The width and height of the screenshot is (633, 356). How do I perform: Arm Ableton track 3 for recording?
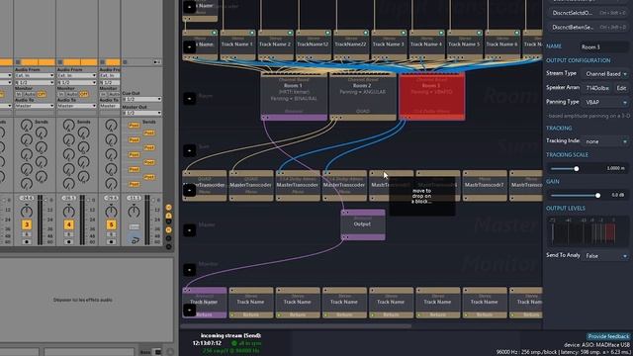[x=27, y=241]
